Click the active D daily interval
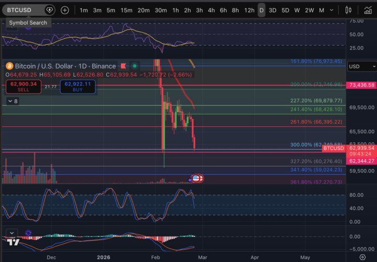Screen dimensions: 377x262 [262, 10]
